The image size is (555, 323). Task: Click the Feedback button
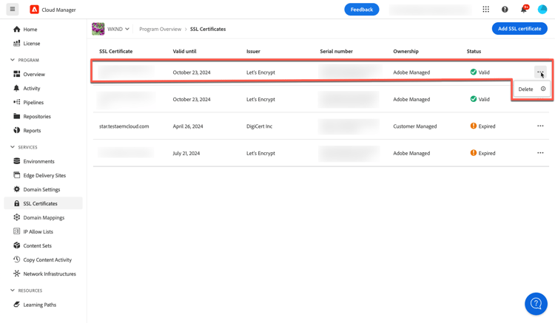pyautogui.click(x=361, y=10)
